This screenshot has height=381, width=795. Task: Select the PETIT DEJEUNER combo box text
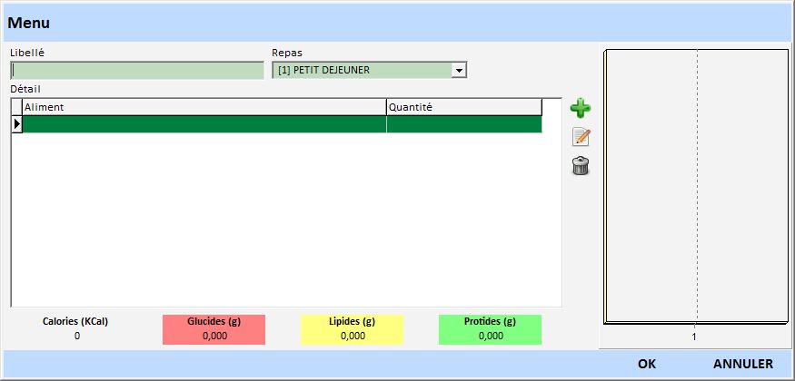click(x=362, y=71)
